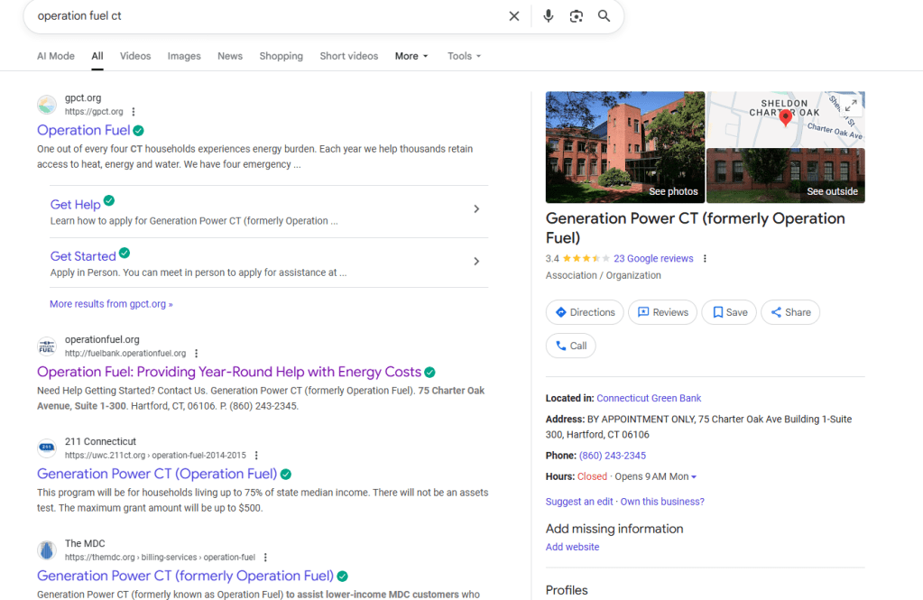This screenshot has height=600, width=923.
Task: Click the Directions button
Action: [x=585, y=312]
